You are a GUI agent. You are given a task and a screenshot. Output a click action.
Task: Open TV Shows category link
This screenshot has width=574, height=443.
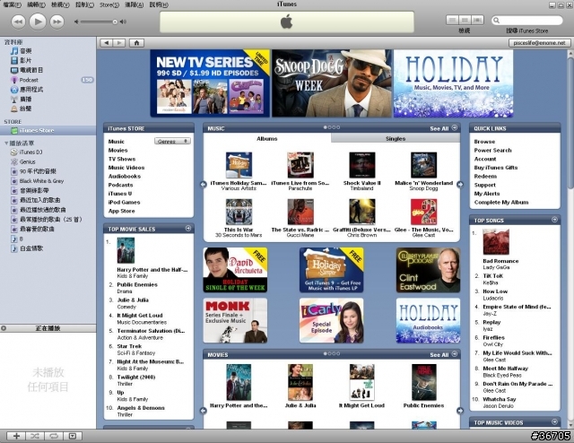(x=122, y=159)
